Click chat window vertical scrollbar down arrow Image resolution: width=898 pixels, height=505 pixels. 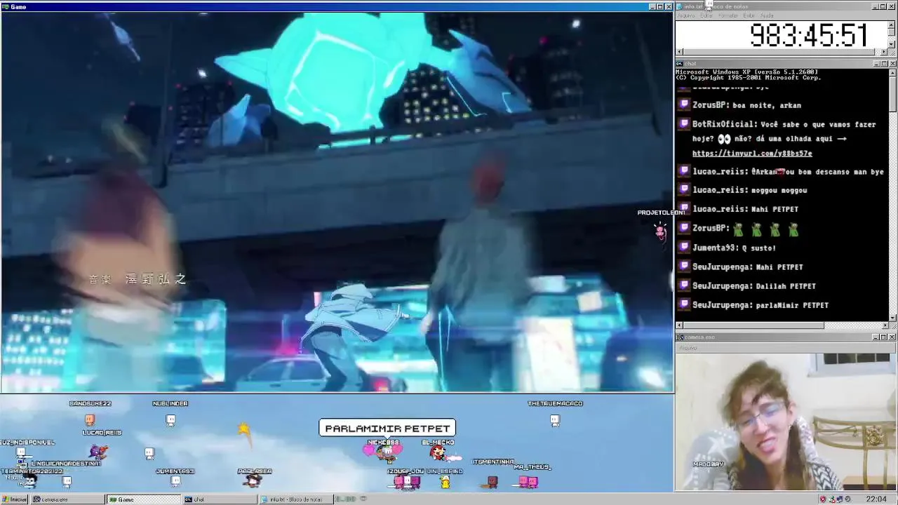click(892, 318)
